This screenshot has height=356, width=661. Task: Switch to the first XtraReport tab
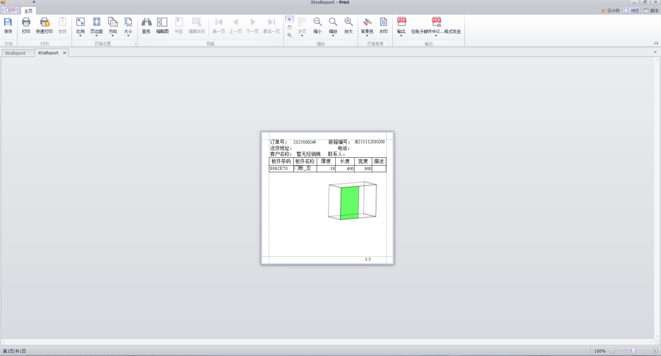(x=15, y=53)
